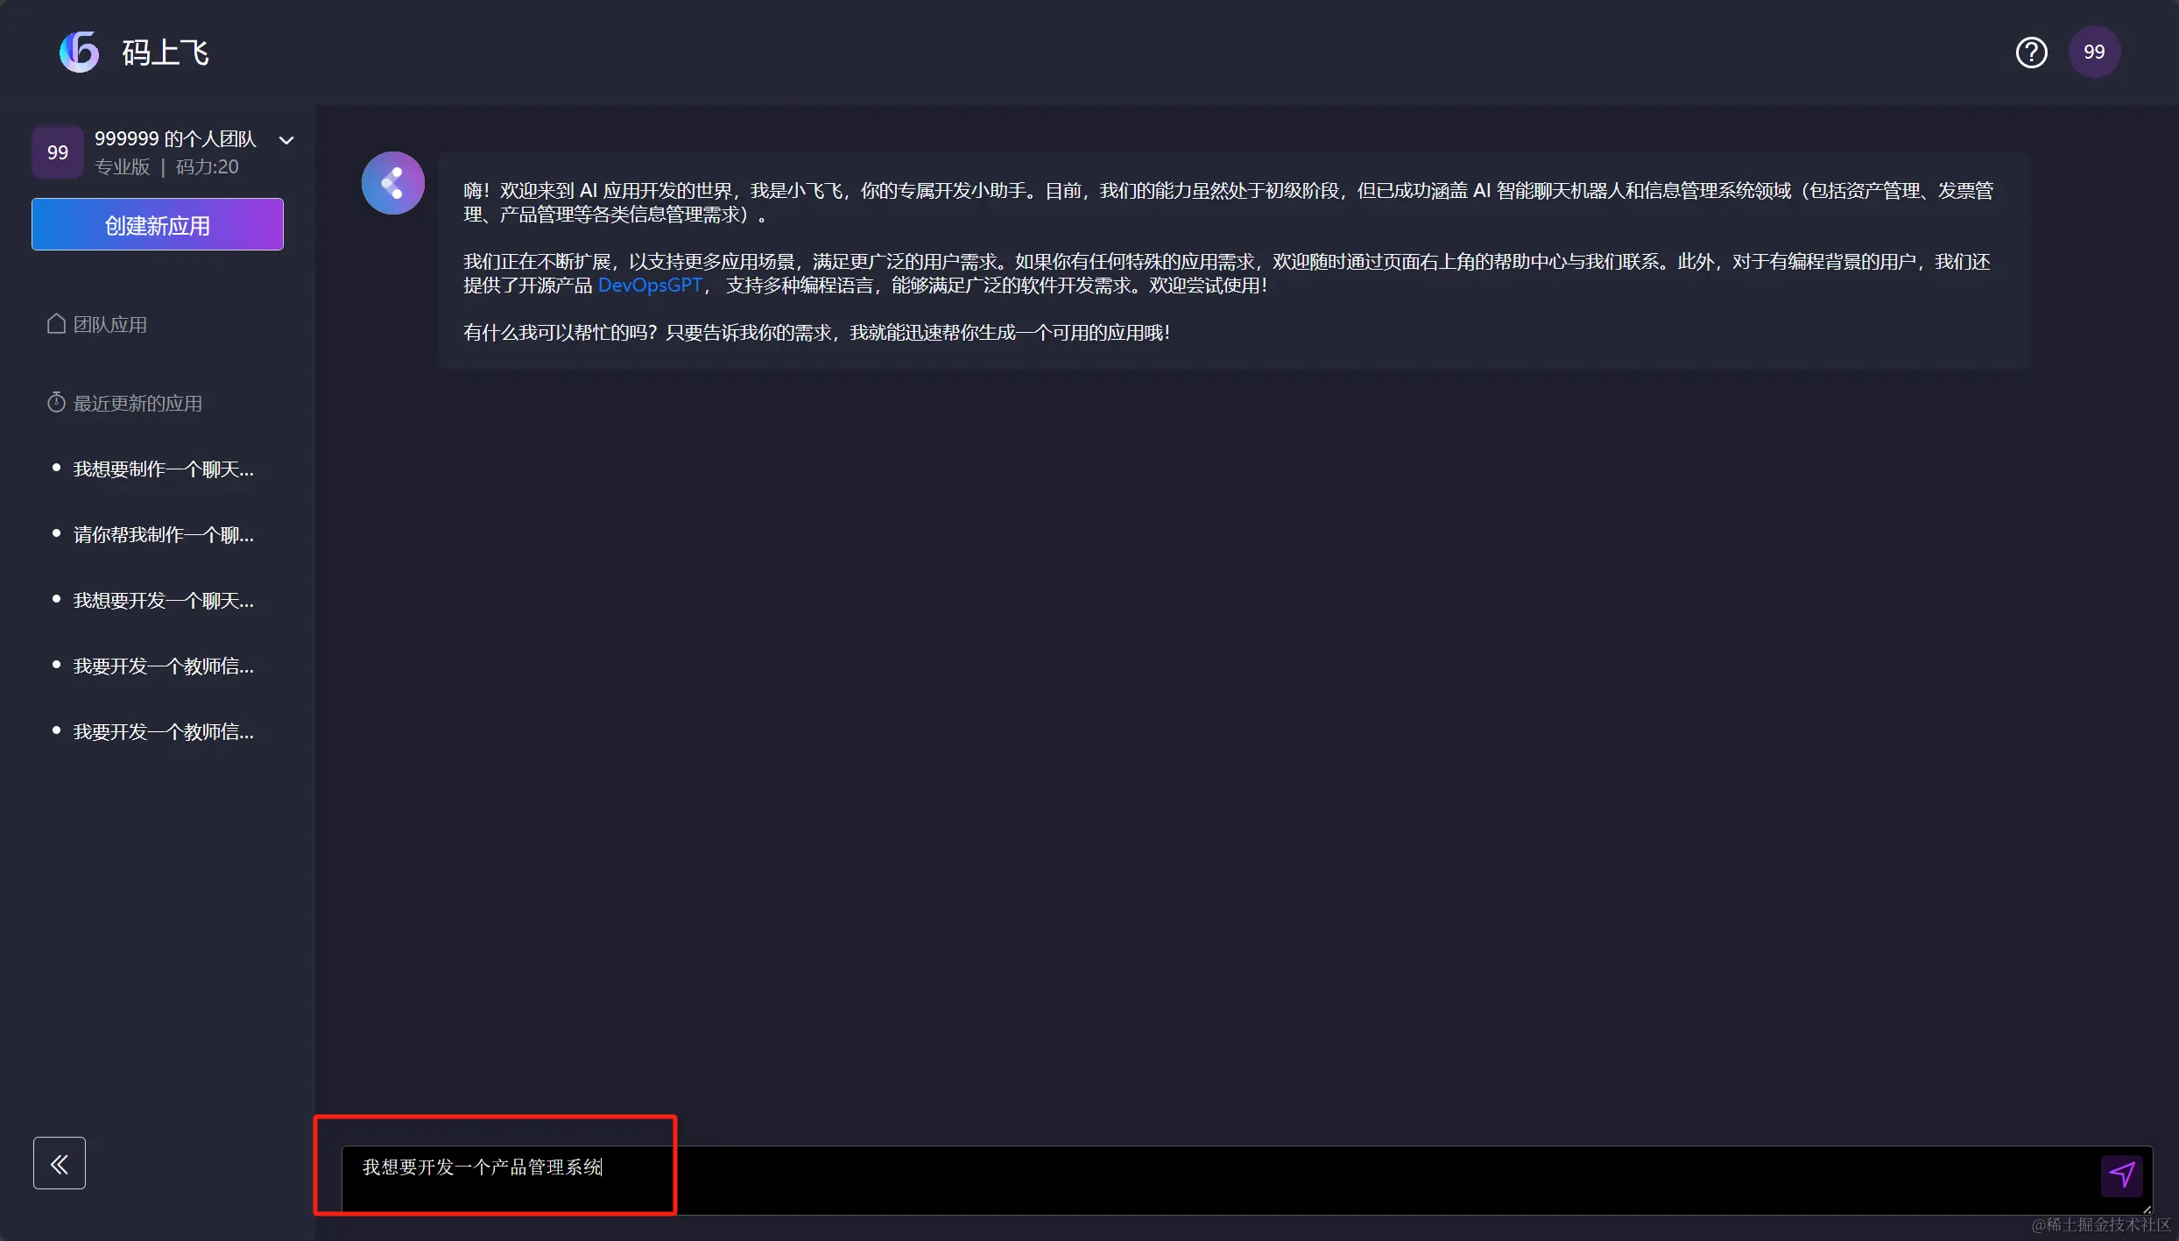Click the 创建新应用 button
This screenshot has height=1241, width=2179.
[158, 225]
